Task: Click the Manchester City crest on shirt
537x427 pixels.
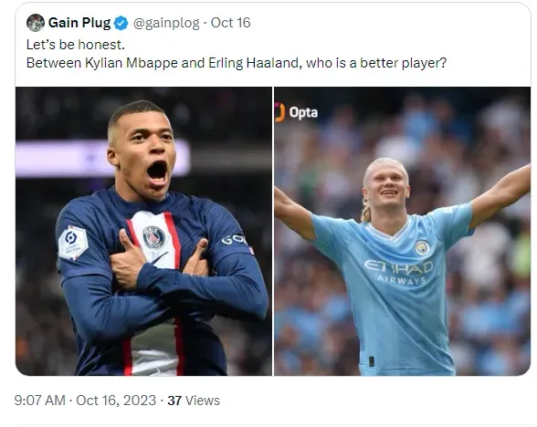Action: [x=422, y=248]
